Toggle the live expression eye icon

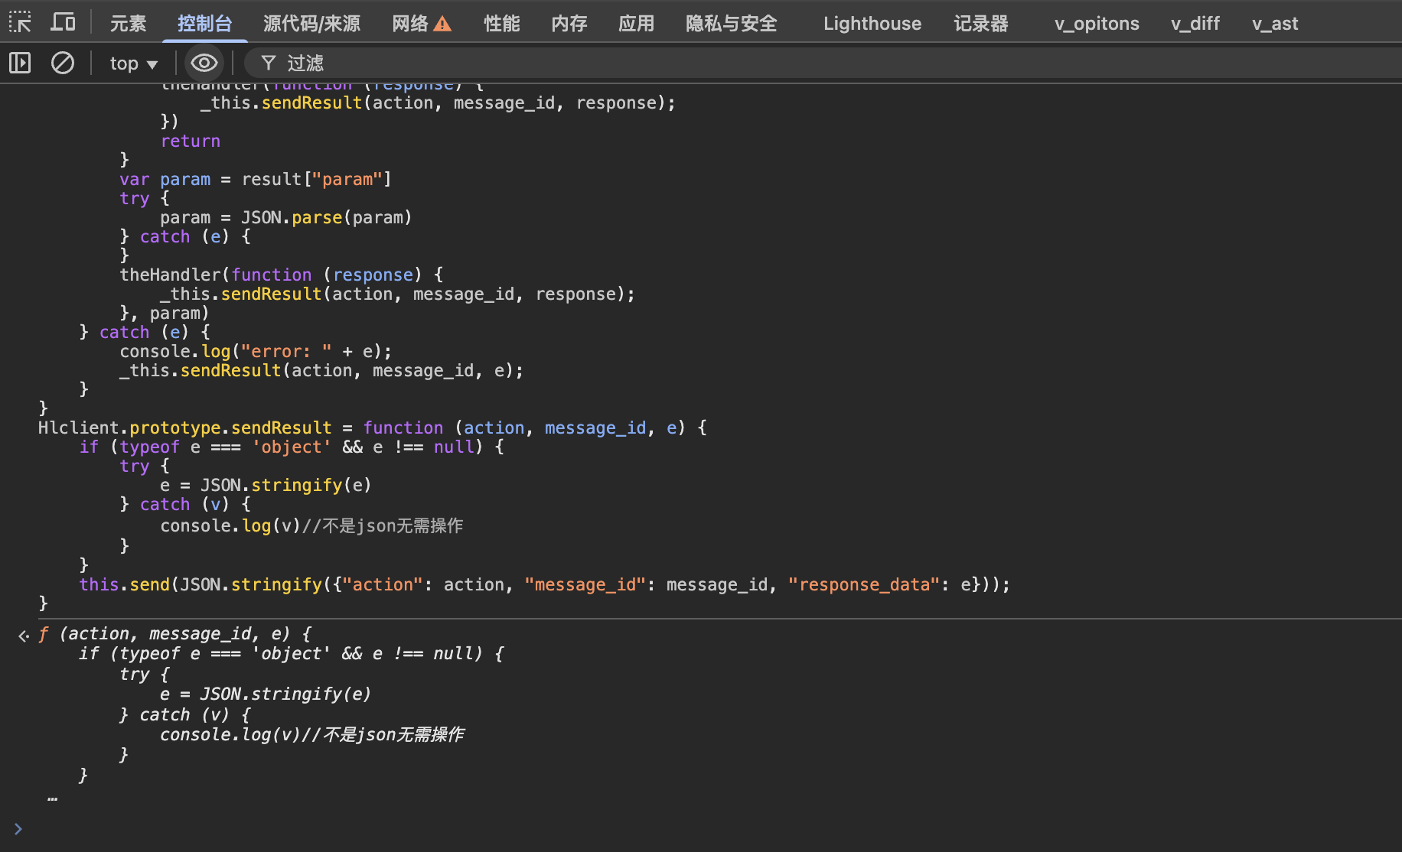(x=204, y=63)
